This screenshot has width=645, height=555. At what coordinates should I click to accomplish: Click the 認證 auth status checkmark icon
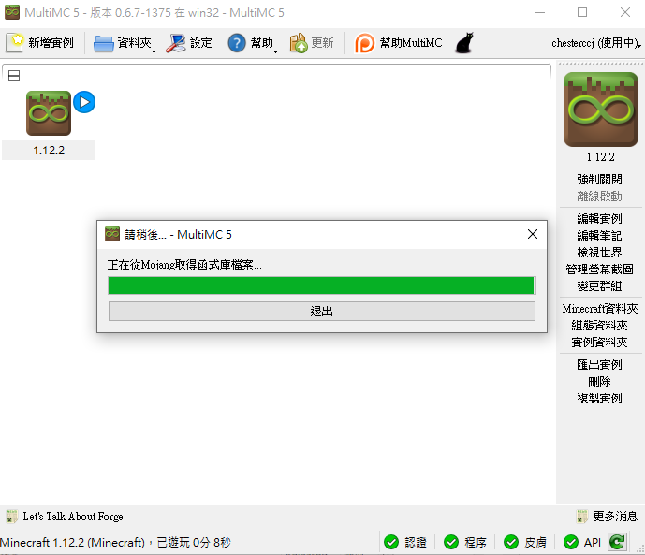[391, 542]
